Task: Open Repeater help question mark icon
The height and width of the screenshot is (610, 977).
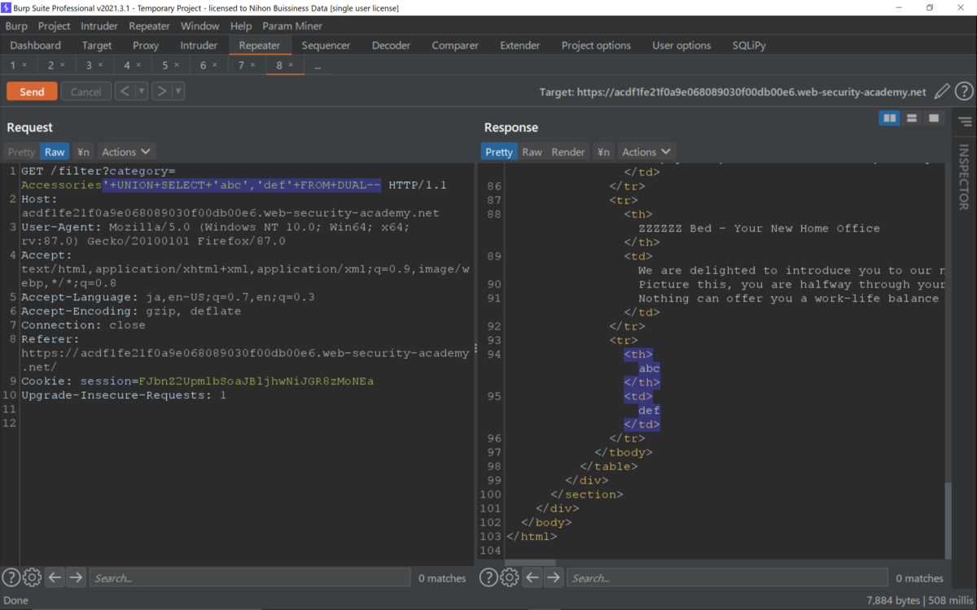Action: pyautogui.click(x=964, y=92)
